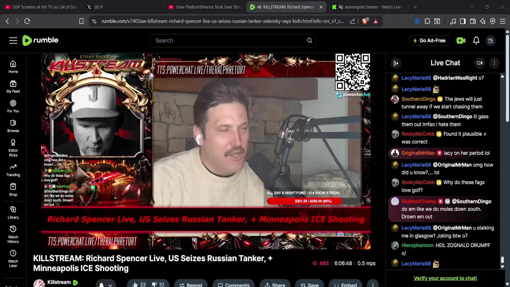The width and height of the screenshot is (510, 287).
Task: Open the browser extensions puzzle icon
Action: pos(427,21)
